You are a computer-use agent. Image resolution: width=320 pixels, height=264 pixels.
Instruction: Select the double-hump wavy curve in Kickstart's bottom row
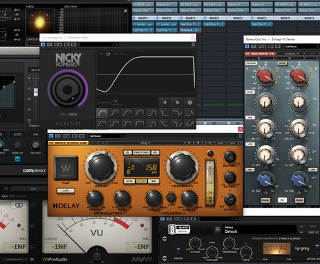click(x=190, y=124)
